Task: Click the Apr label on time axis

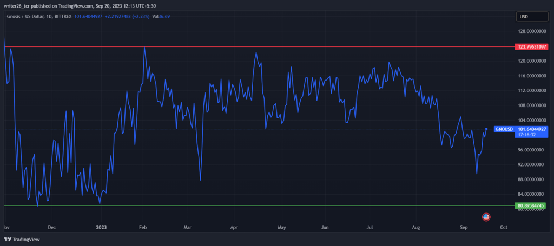Action: tap(234, 227)
